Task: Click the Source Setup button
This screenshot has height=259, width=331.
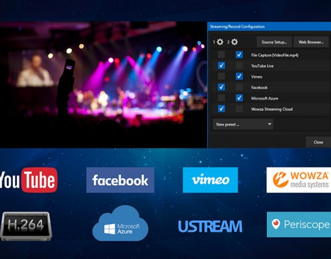Action: click(x=274, y=42)
